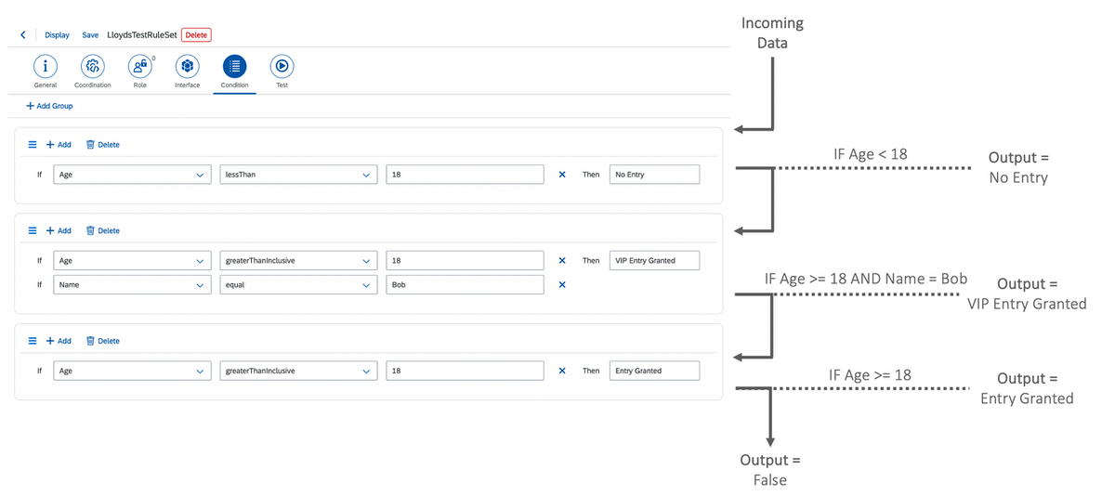This screenshot has width=1115, height=496.
Task: Open the Test play icon
Action: tap(282, 66)
